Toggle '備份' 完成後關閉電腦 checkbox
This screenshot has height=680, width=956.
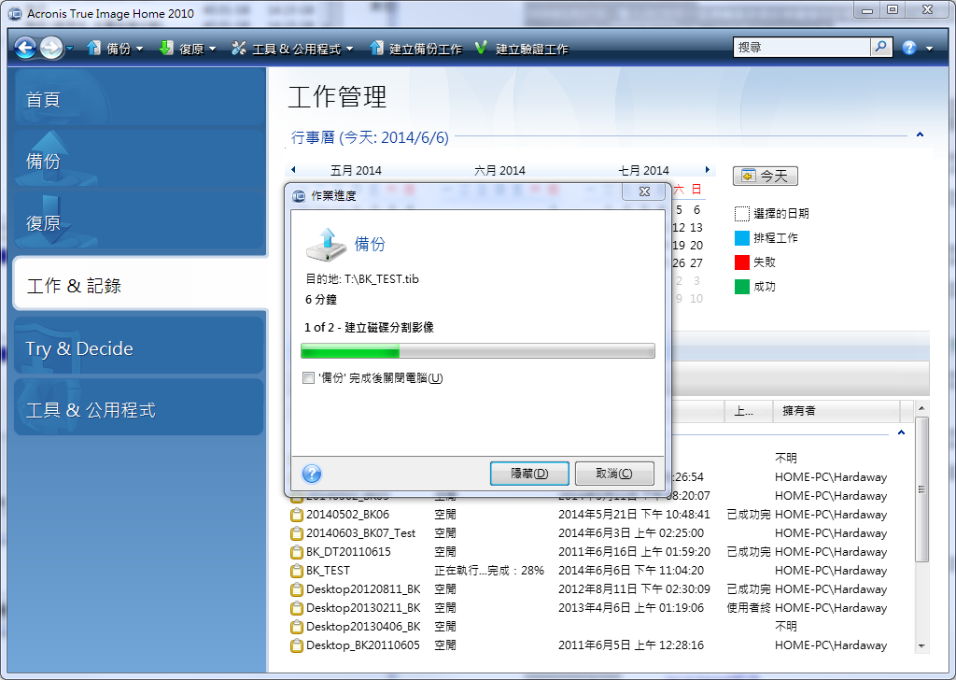tap(308, 377)
